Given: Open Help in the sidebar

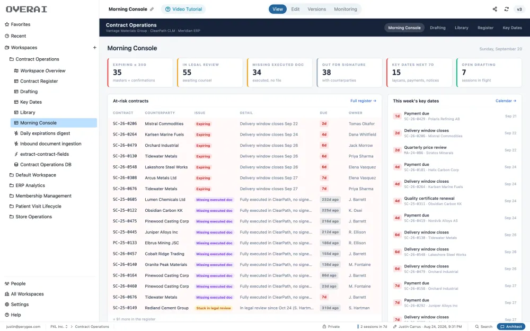Looking at the screenshot, I should pos(13,315).
